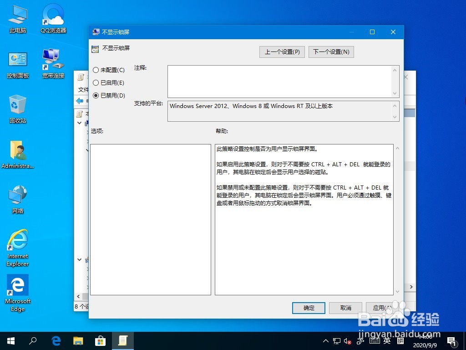Expand the hidden icons tray chevron
Viewport: 466px width, 350px height.
point(326,340)
